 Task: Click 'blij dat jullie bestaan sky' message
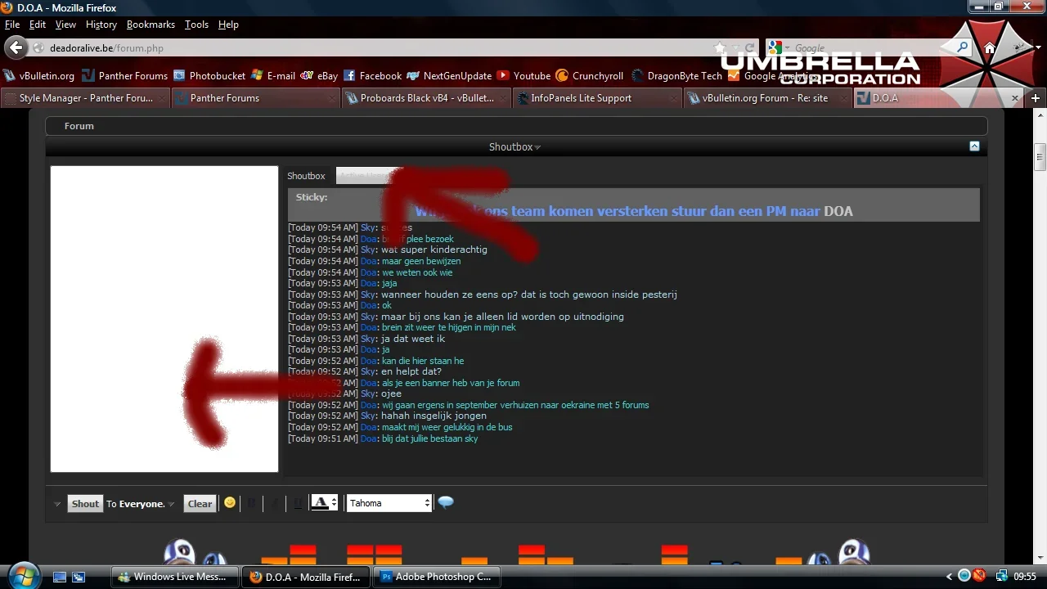tap(429, 438)
